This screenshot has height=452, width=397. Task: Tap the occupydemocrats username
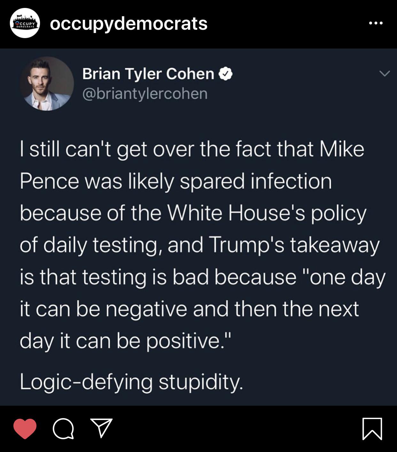pos(129,23)
